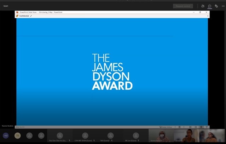Switch to Reading view in status bar
Screen dimensions: 226x144
[x=201, y=127]
